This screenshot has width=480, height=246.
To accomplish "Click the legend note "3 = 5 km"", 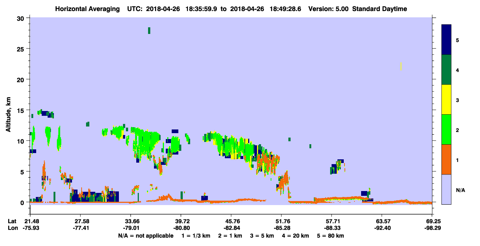I will click(263, 236).
